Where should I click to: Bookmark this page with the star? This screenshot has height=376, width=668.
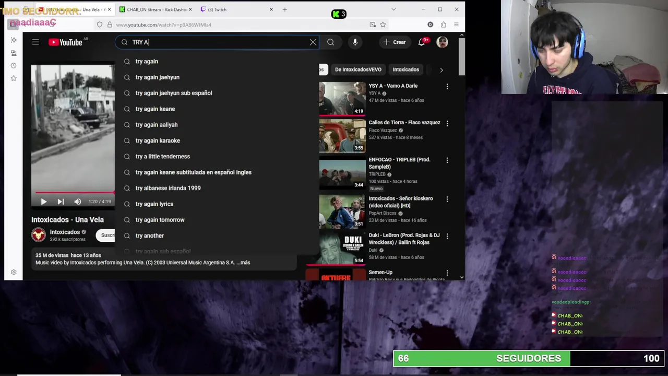click(x=383, y=25)
